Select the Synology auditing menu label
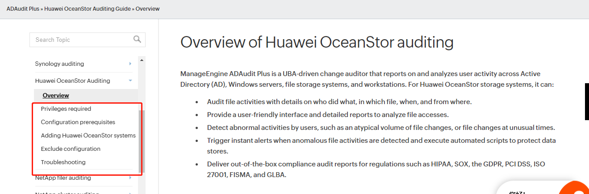The height and width of the screenshot is (194, 589). tap(59, 64)
